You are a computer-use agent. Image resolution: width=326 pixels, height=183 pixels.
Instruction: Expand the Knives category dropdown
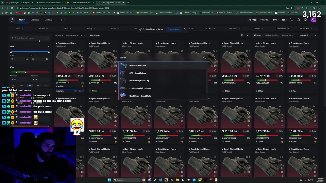(115, 28)
